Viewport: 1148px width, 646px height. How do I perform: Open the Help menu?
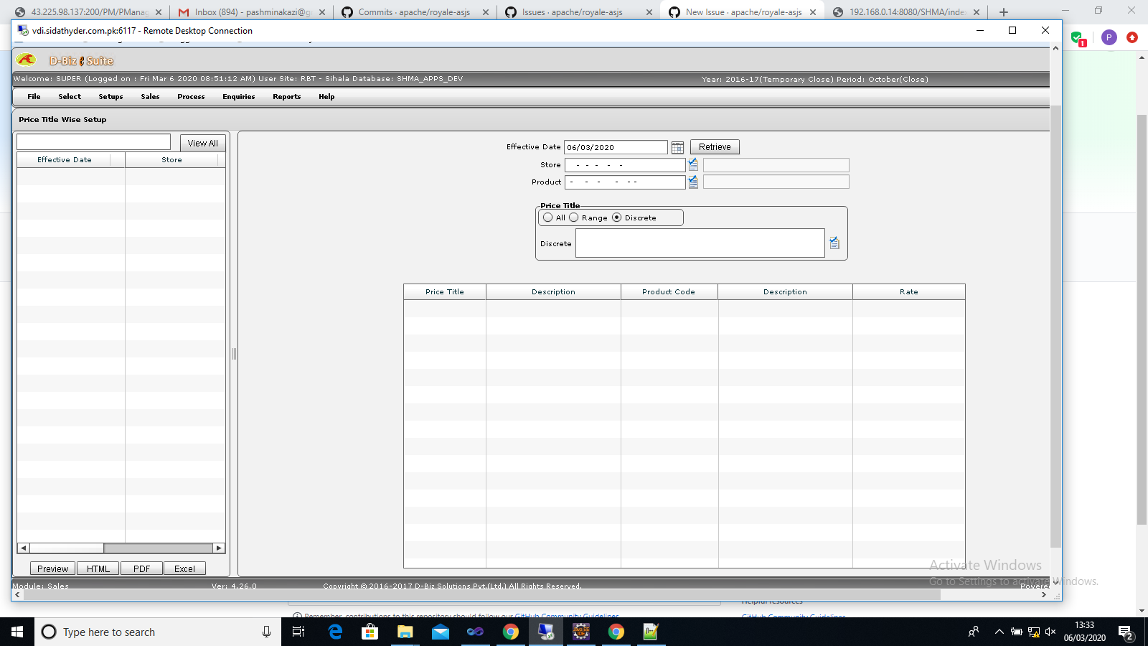pos(326,96)
